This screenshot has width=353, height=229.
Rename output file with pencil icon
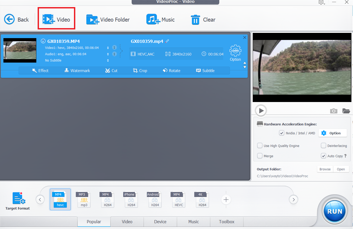click(167, 41)
